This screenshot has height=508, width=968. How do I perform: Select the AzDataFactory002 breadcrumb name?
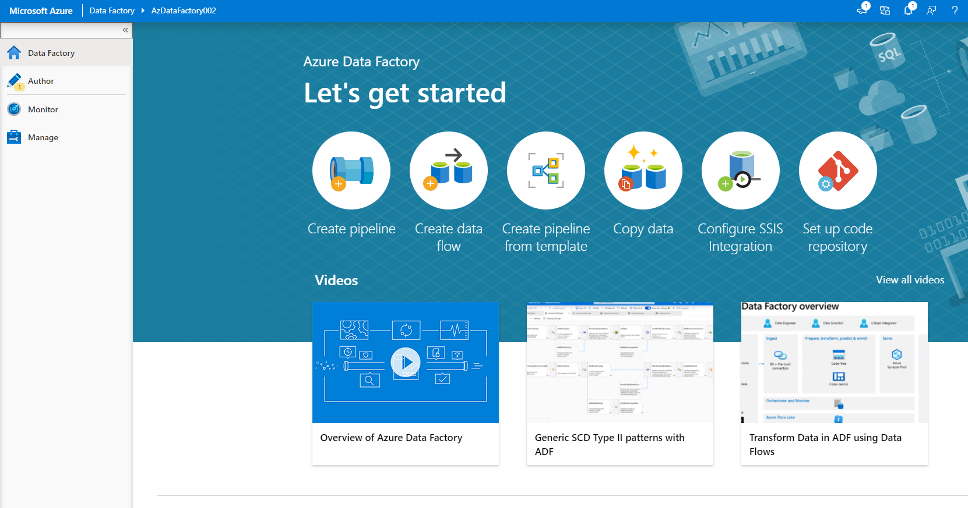click(x=184, y=10)
